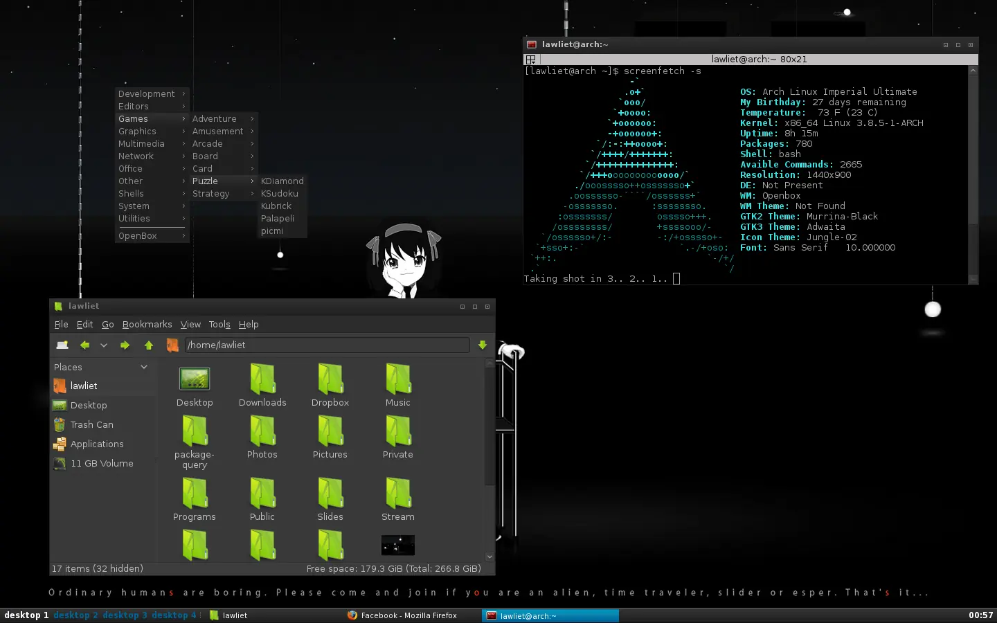Image resolution: width=997 pixels, height=623 pixels.
Task: Open the Downloads folder
Action: [262, 385]
